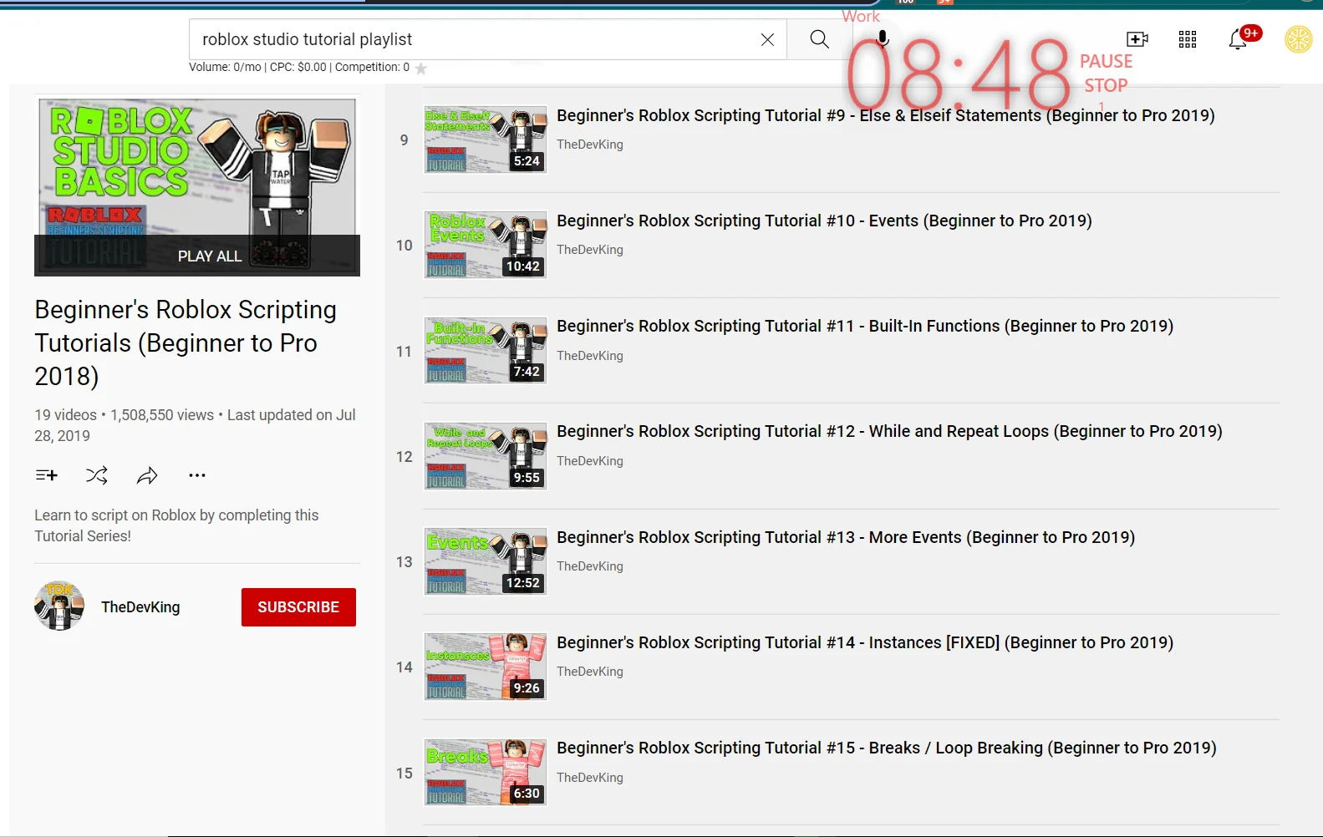This screenshot has width=1323, height=837.
Task: Open Tutorial #11 Built-In Functions thumbnail
Action: [x=485, y=350]
